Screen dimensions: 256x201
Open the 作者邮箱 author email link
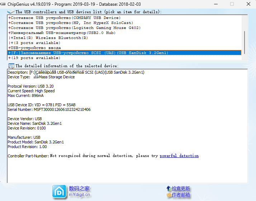[181, 195]
